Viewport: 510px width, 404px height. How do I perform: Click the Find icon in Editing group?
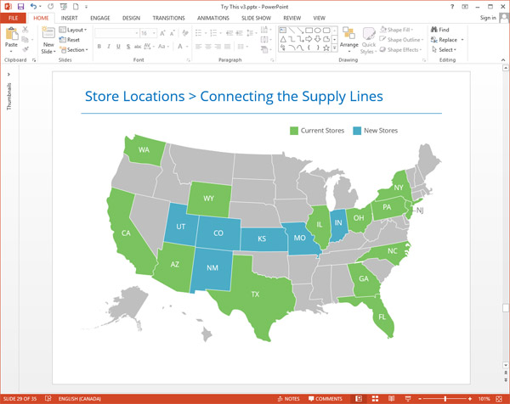(439, 30)
